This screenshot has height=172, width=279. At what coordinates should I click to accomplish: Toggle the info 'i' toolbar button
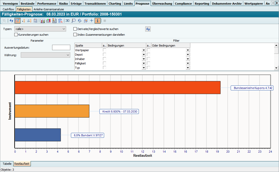pos(97,21)
